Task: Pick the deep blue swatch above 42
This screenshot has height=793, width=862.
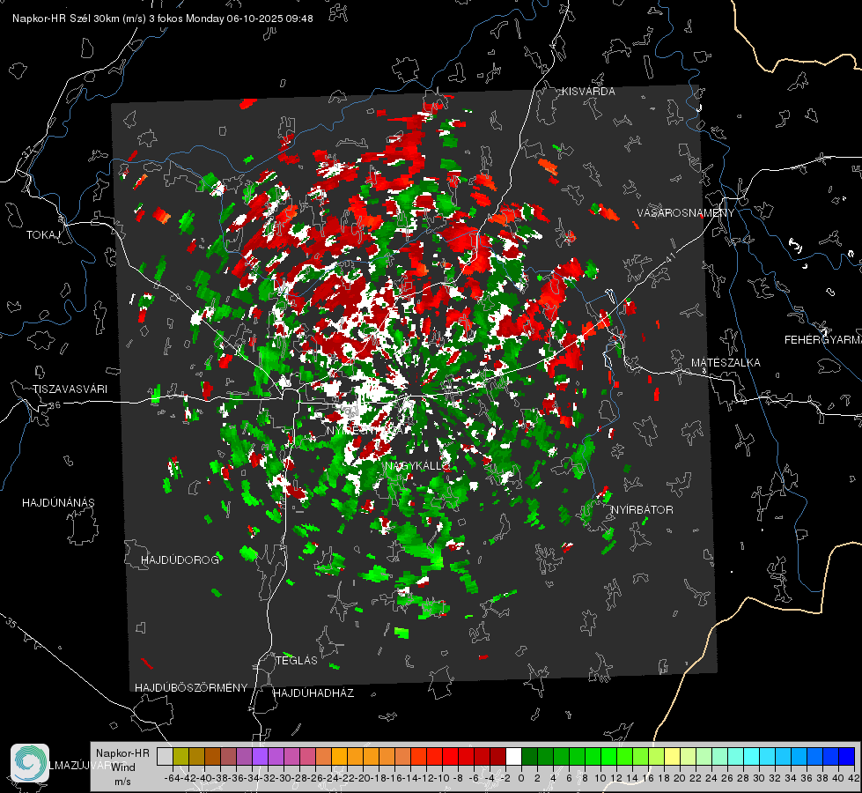Action: coord(847,756)
